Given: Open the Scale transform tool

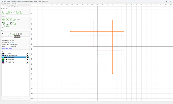Looking at the screenshot, I should click(7, 20).
